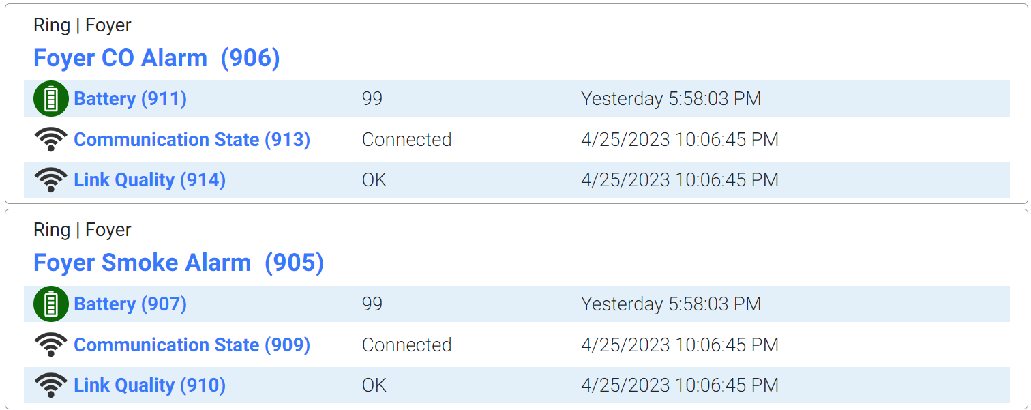This screenshot has width=1031, height=410.
Task: Open the Foyer CO Alarm (906) device
Action: pos(157,58)
